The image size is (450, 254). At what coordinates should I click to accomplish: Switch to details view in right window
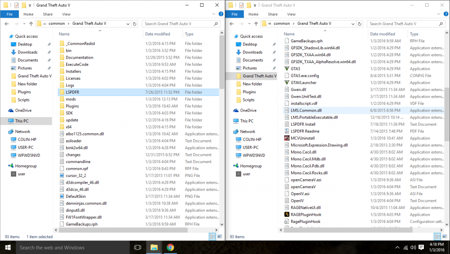coord(438,236)
